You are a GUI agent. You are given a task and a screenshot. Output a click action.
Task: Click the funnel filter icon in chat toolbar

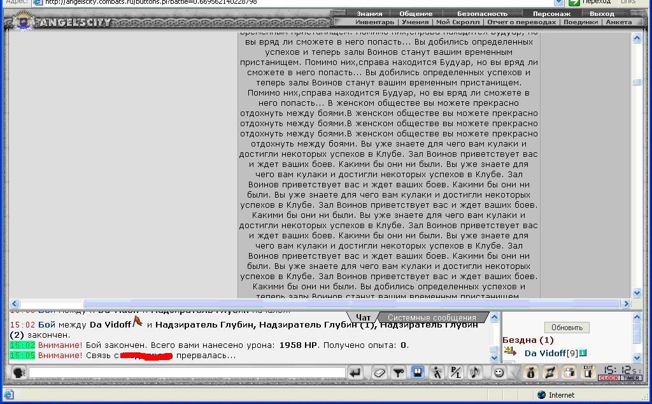tap(399, 373)
